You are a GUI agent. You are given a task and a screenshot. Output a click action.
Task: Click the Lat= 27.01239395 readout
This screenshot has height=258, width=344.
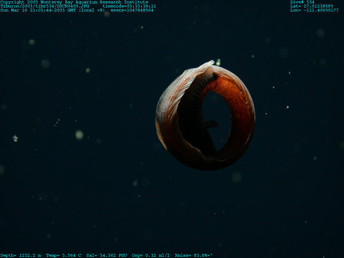point(311,6)
